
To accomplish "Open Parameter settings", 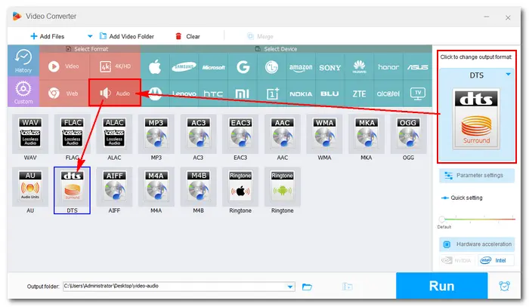I will coord(477,176).
